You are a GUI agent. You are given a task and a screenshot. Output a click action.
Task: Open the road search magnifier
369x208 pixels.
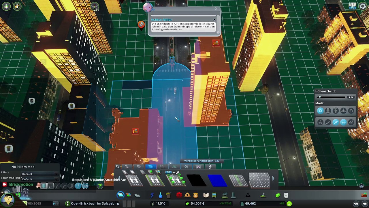click(118, 167)
